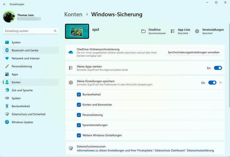Screen dimensions: 230x157
Task: Maximize the Einstellungen window
Action: tap(216, 3)
